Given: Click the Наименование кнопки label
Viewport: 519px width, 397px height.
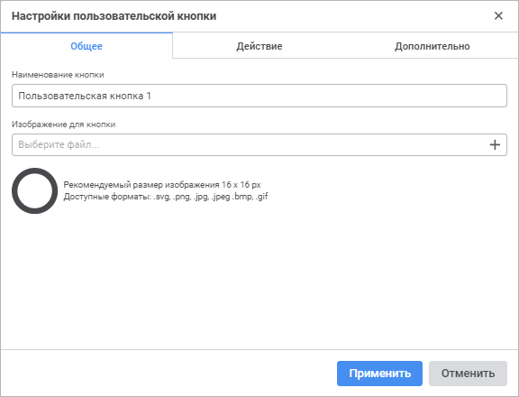Looking at the screenshot, I should (58, 75).
